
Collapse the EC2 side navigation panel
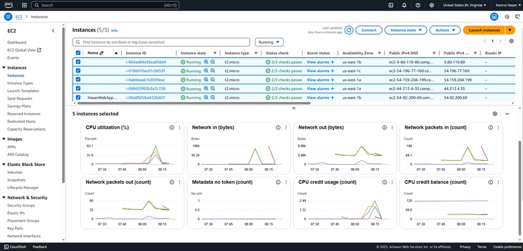(x=53, y=31)
